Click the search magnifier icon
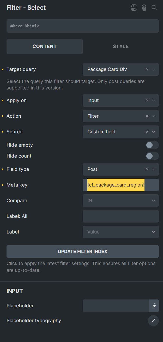Screen dimensions: 163x342 [154, 8]
